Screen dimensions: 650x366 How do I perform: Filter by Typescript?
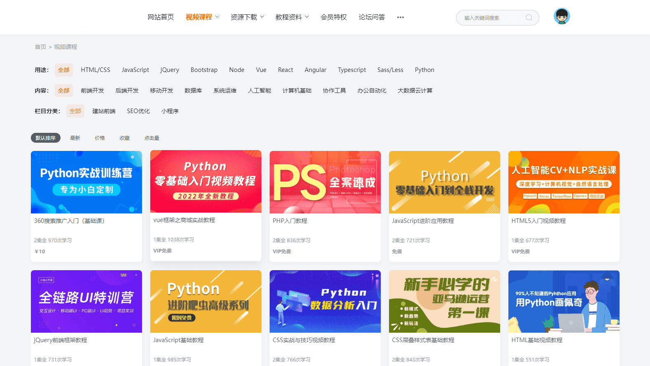[x=352, y=70]
